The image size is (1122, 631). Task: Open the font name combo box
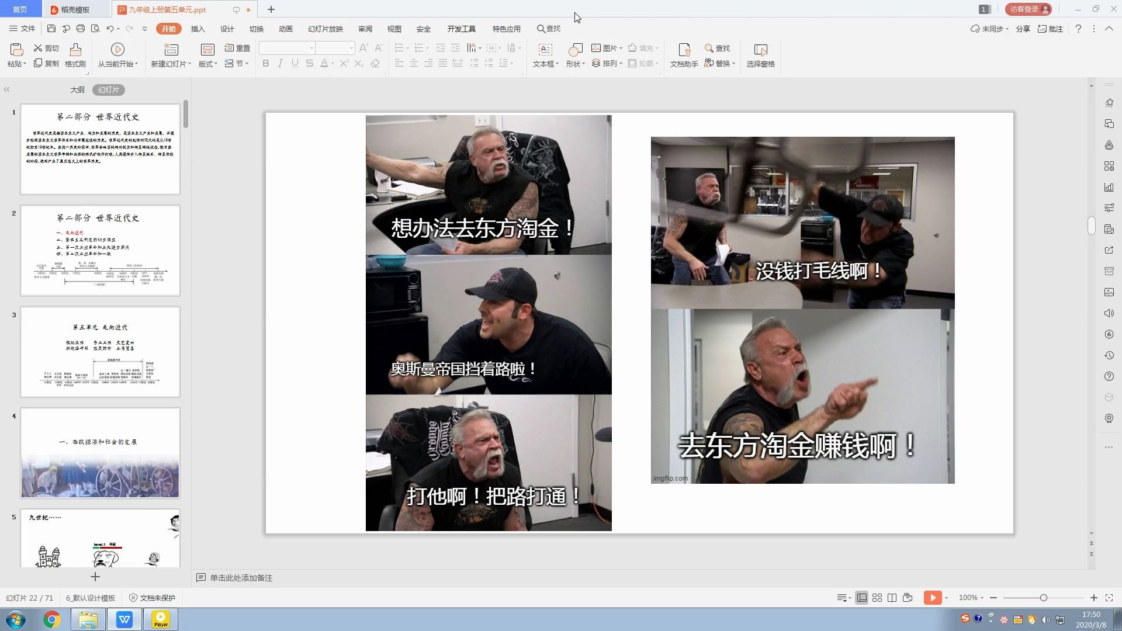click(287, 48)
